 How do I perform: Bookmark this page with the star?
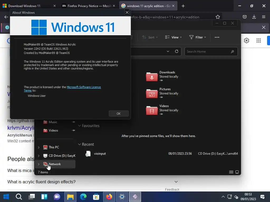(218, 17)
